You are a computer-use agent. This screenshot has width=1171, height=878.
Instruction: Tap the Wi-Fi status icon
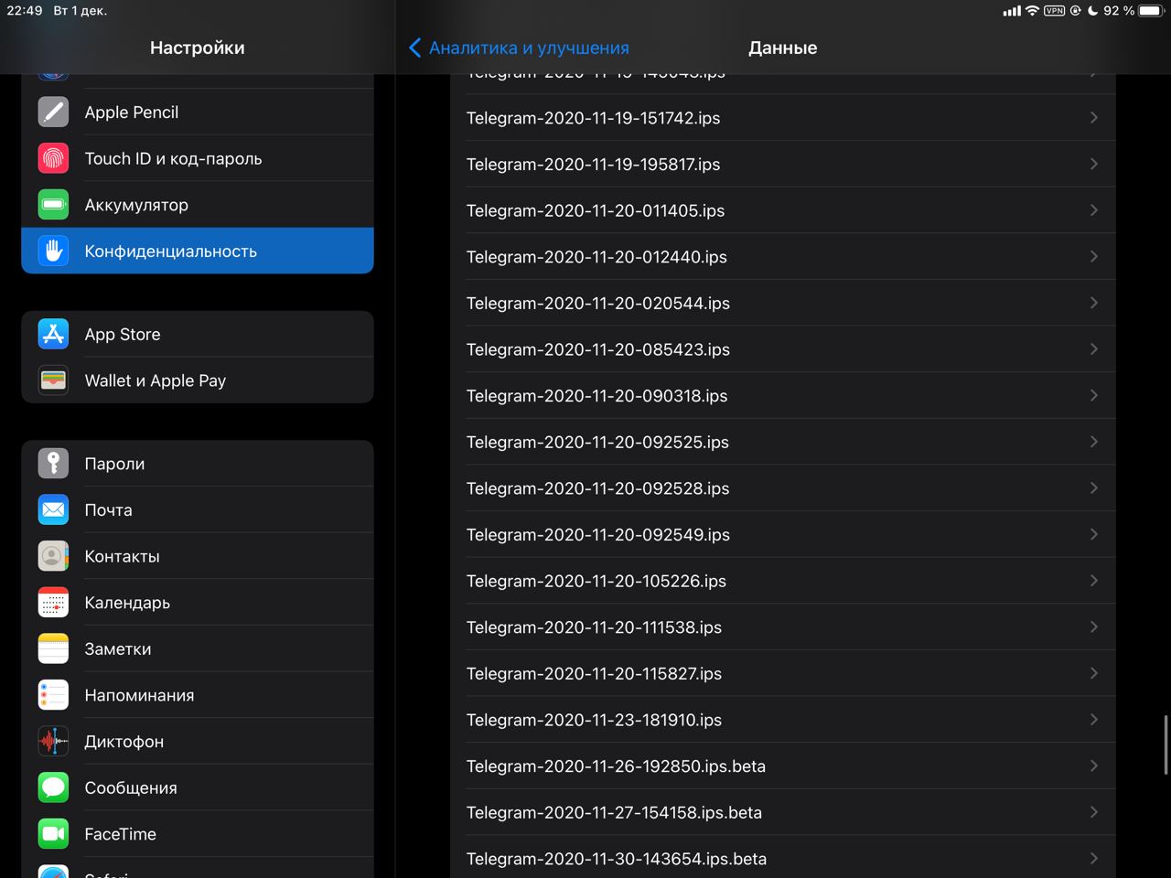(1032, 11)
